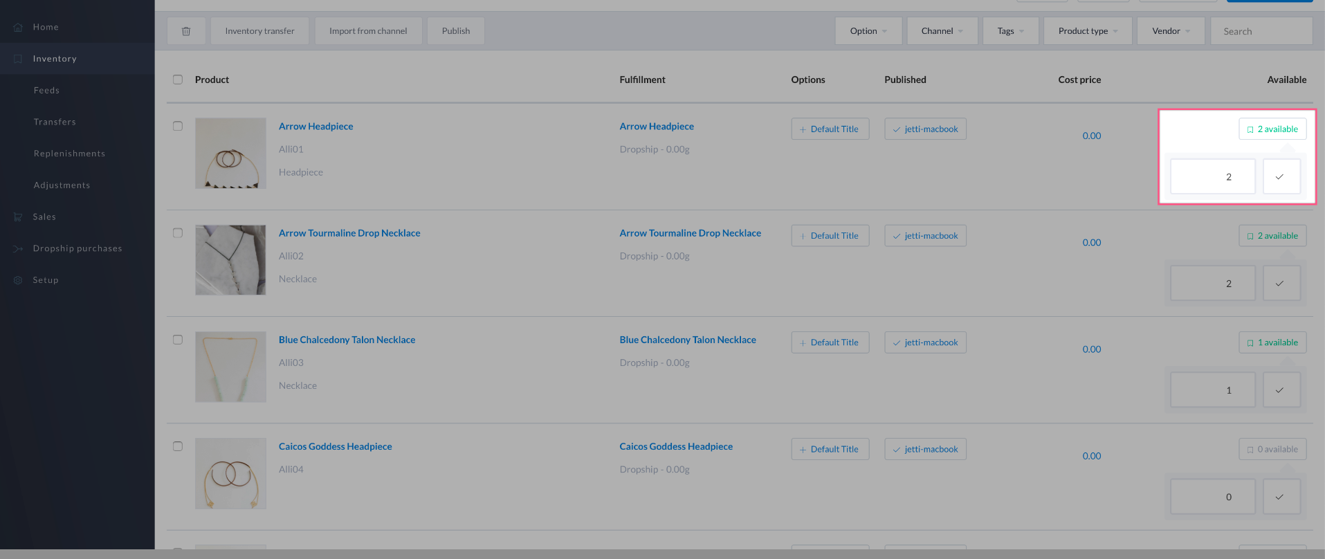The height and width of the screenshot is (559, 1325).
Task: Open Replenishments in sidebar menu
Action: 69,154
